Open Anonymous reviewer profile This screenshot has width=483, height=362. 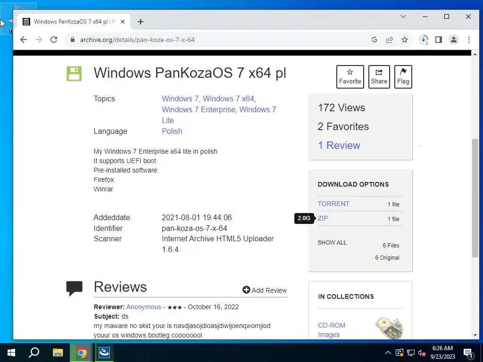tap(143, 307)
